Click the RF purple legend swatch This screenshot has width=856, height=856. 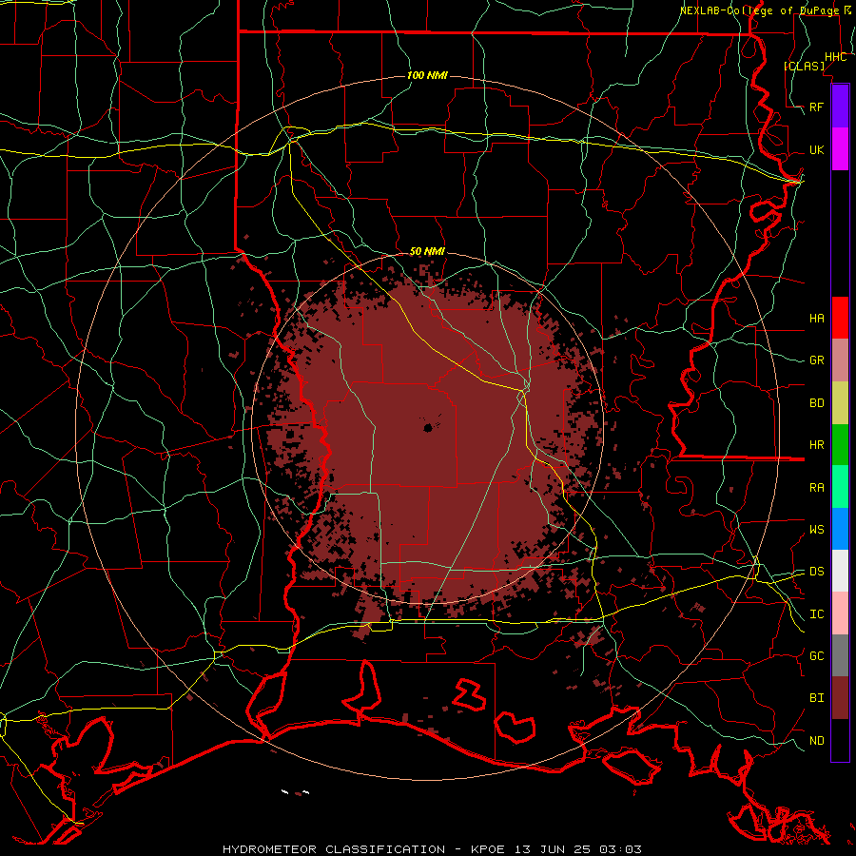coord(840,107)
